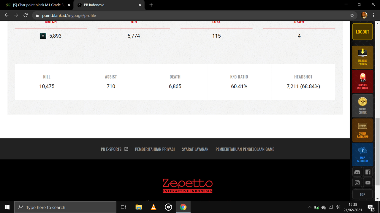
Task: Open the Pemberitahuan Privasi footer link
Action: pyautogui.click(x=155, y=149)
